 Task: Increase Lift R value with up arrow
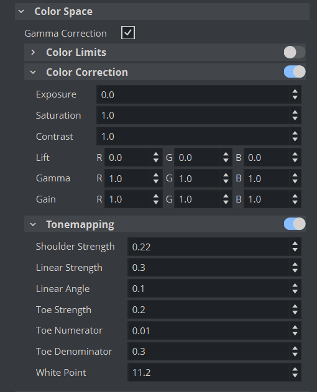click(x=156, y=155)
